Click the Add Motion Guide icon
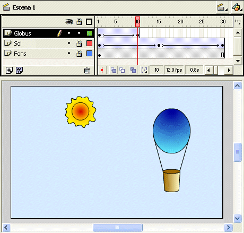This screenshot has height=233, width=244. (x=19, y=70)
